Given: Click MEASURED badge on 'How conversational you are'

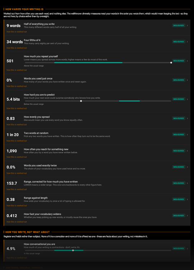Looking at the screenshot, I should [179, 248].
